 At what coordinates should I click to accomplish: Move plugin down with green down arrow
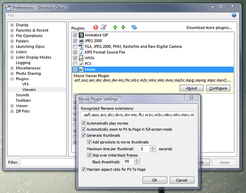click(123, 27)
